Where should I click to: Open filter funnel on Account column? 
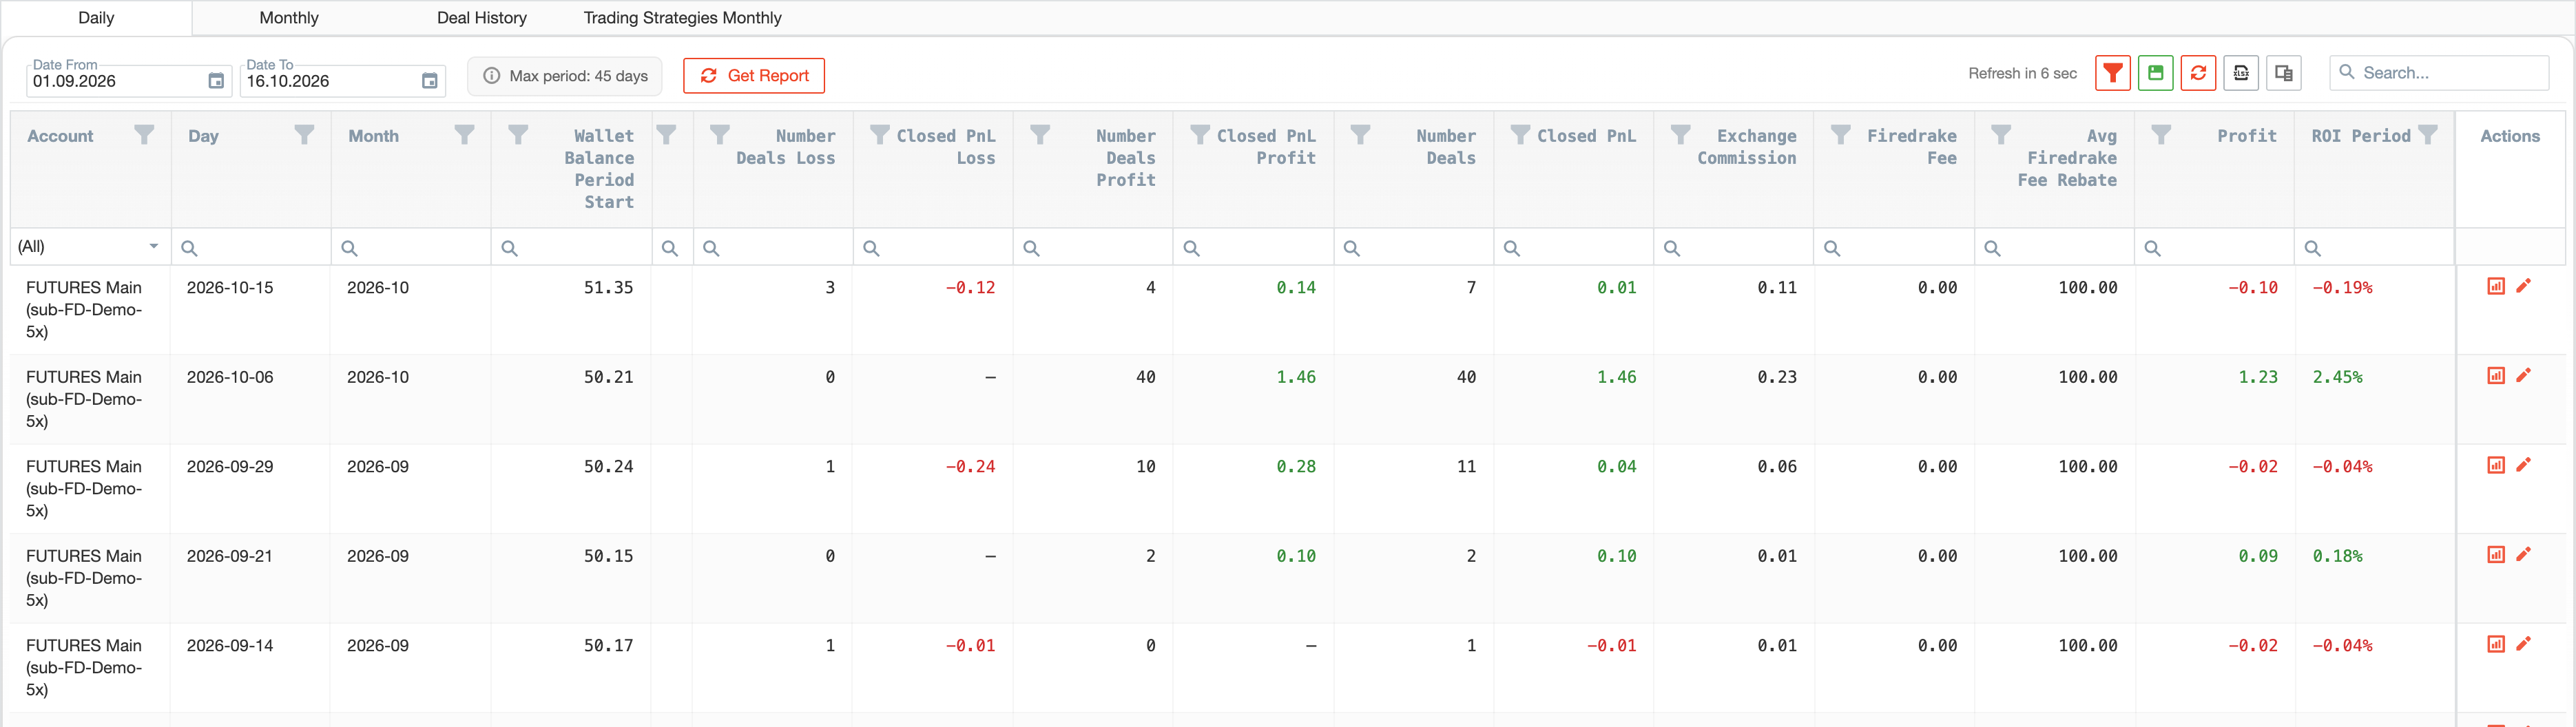(x=145, y=135)
